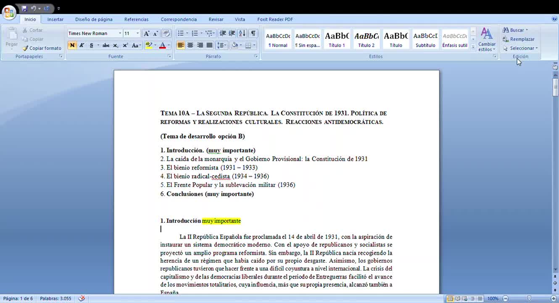The height and width of the screenshot is (303, 559).
Task: Open the font size 11 dropdown
Action: (x=137, y=33)
